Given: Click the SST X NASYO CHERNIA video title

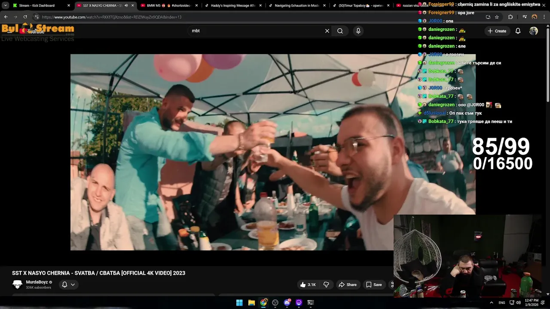Looking at the screenshot, I should coord(98,273).
